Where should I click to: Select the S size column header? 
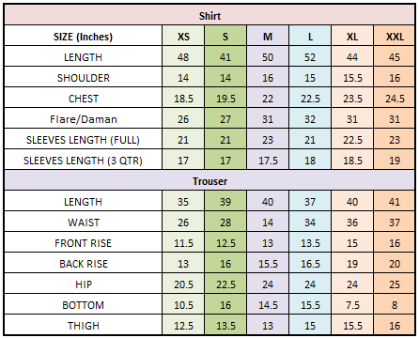(225, 37)
